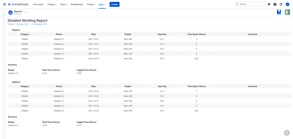Screen dimensions: 293x139
Task: Export the report to Excel icon
Action: coord(287,12)
